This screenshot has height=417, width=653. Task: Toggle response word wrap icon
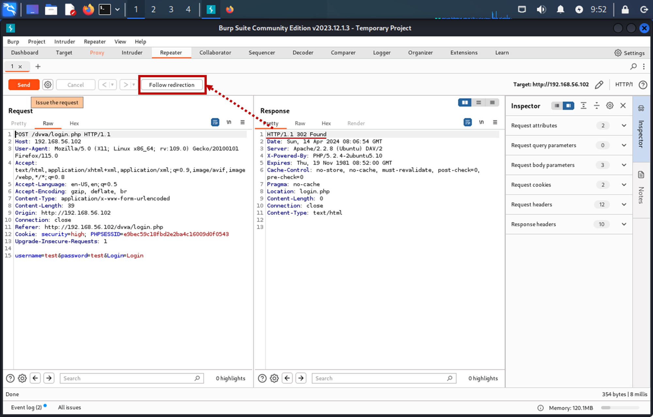coord(468,122)
